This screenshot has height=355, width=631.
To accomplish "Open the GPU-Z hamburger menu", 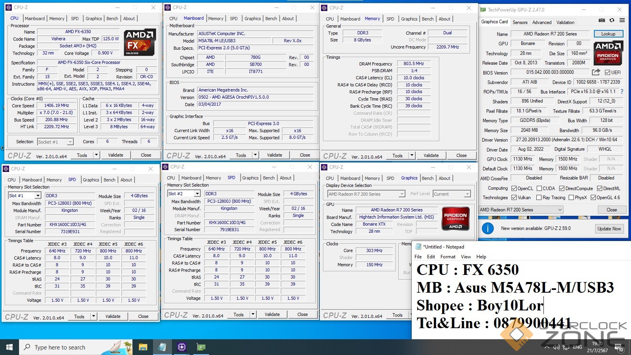I will 622,21.
